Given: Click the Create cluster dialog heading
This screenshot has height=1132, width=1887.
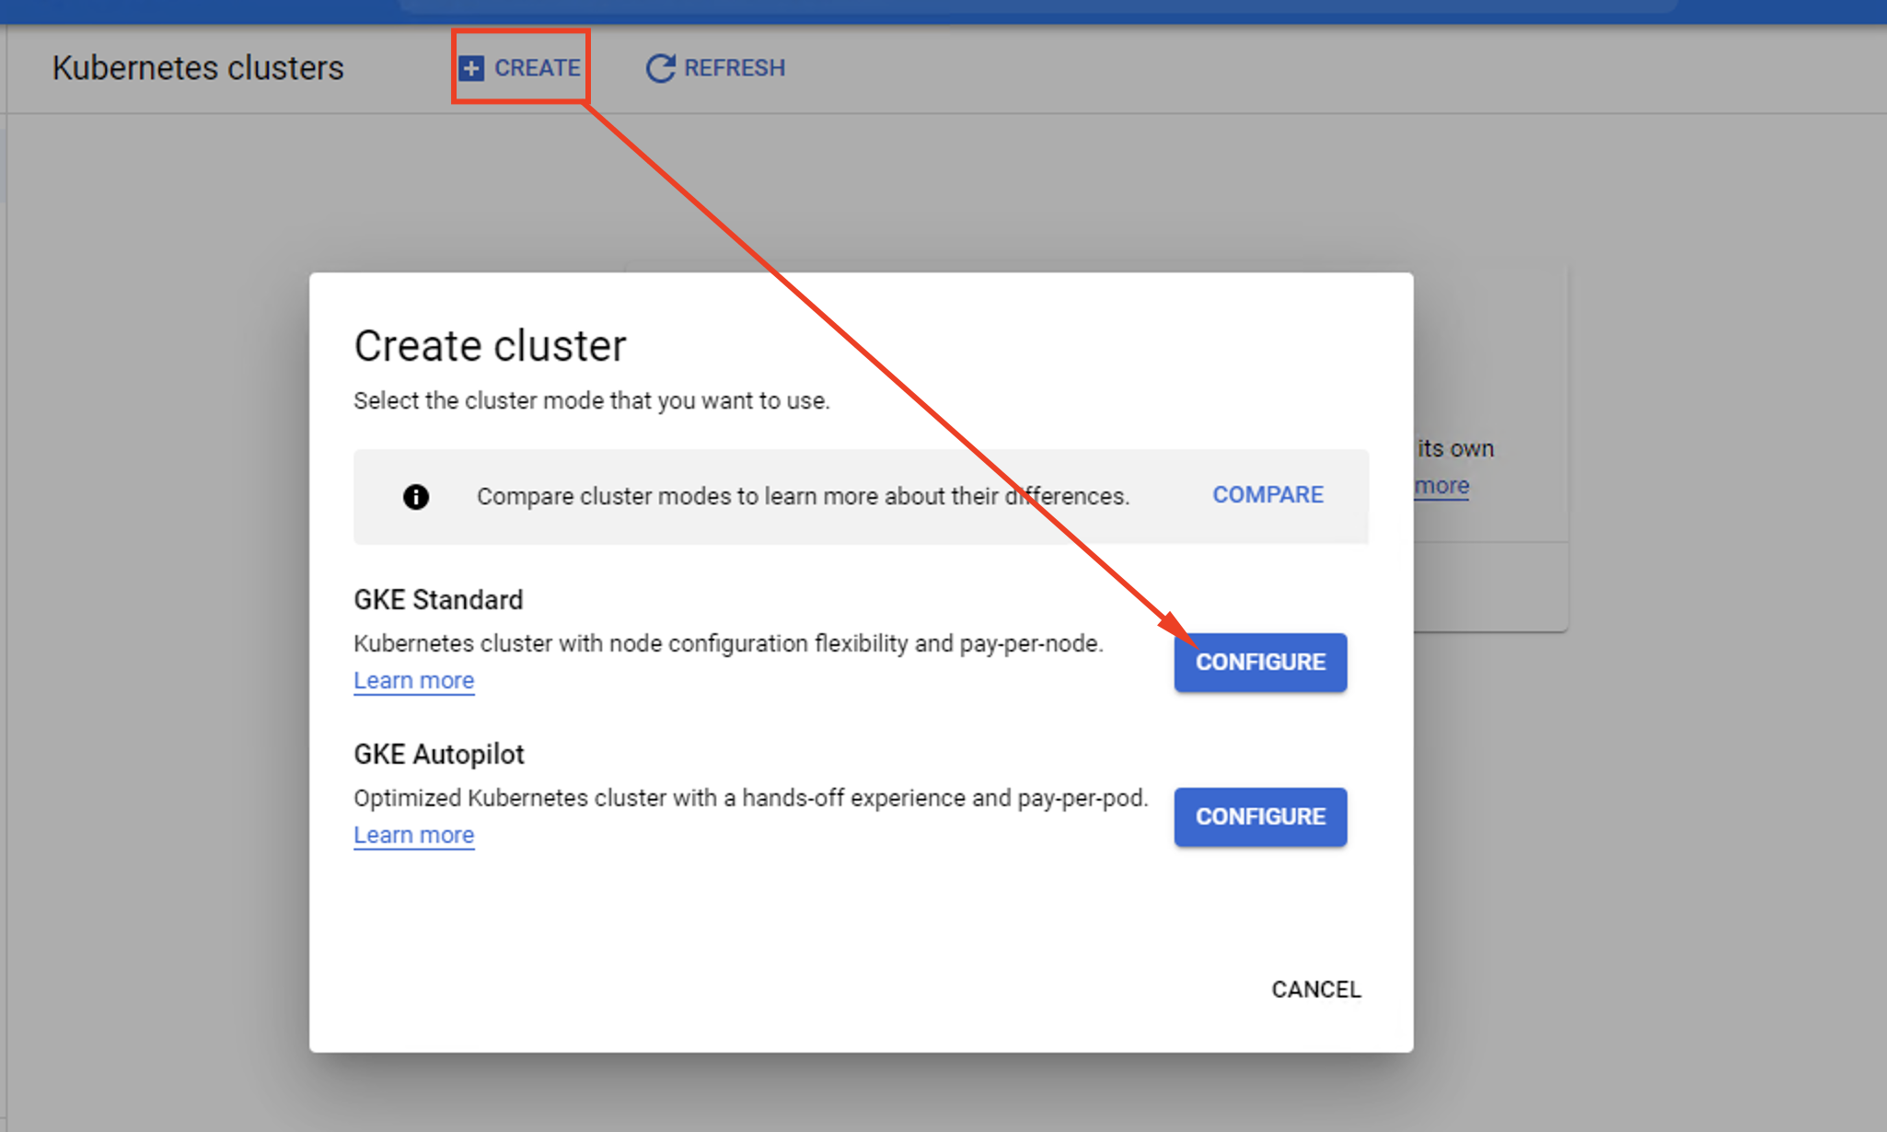Looking at the screenshot, I should coord(490,346).
